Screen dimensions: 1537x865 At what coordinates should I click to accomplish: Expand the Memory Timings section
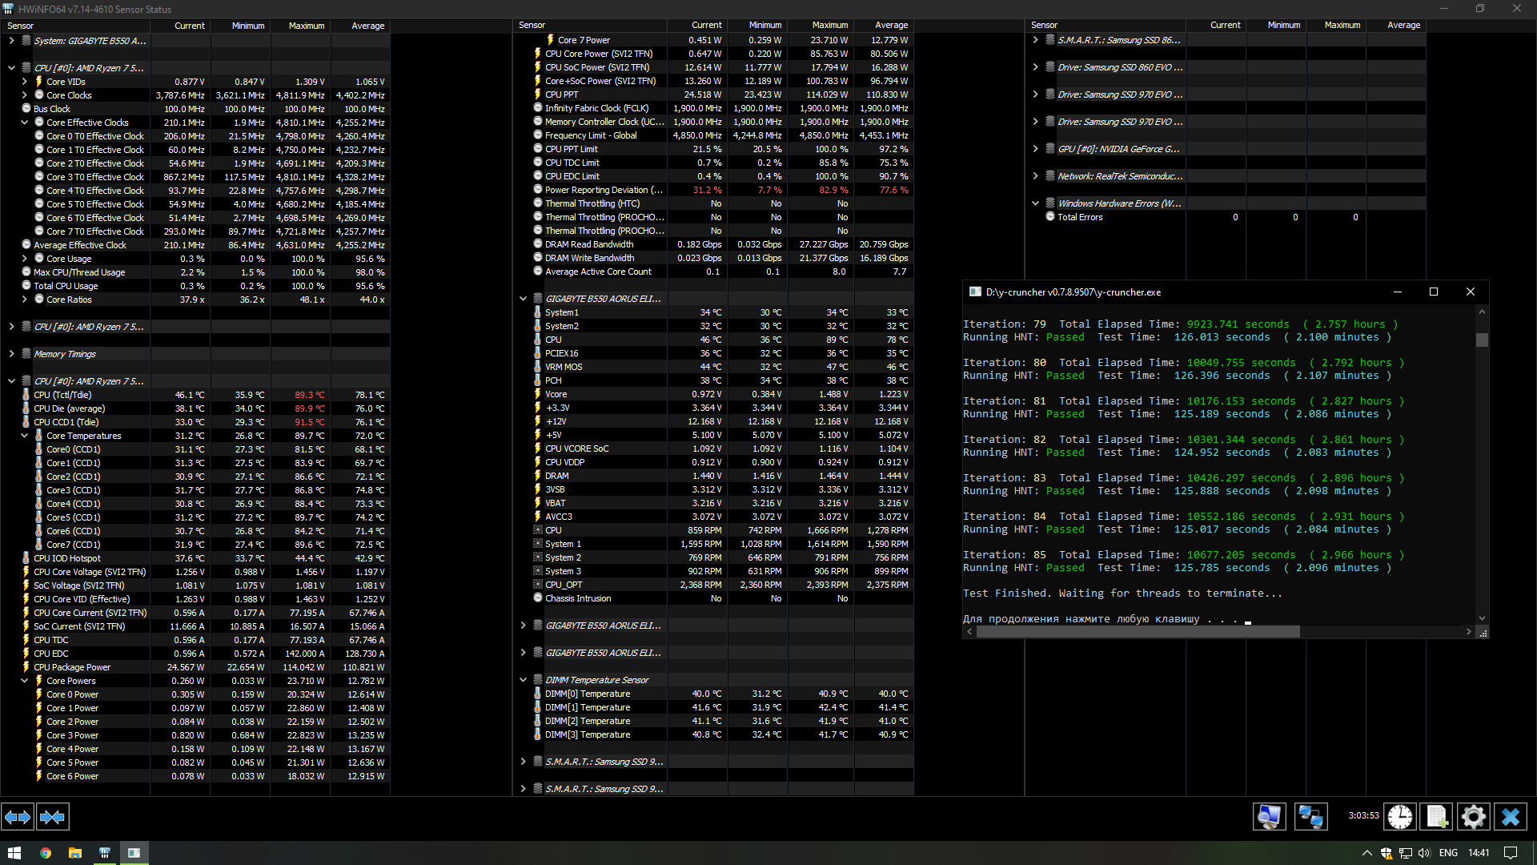(11, 354)
